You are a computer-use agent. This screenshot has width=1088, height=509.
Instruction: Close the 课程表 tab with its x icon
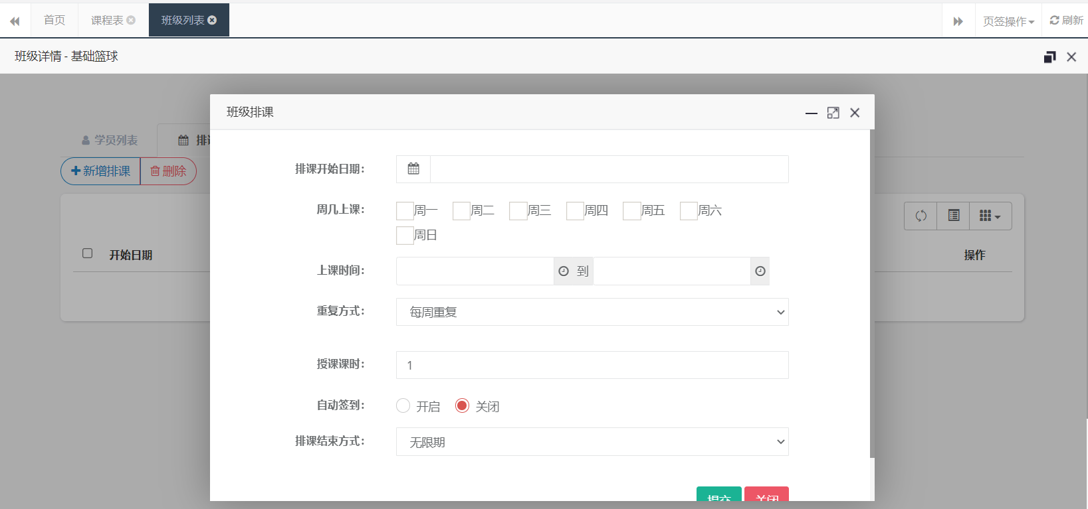coord(131,20)
